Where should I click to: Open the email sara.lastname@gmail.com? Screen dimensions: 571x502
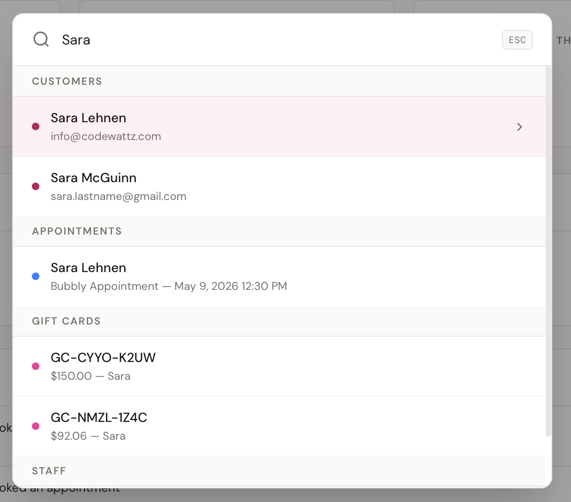pos(118,196)
